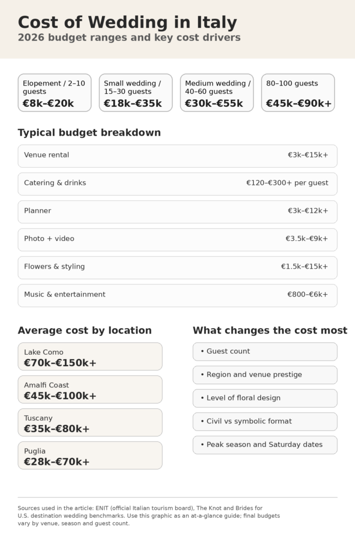Select the Small wedding 15–30 guests card

click(x=136, y=93)
